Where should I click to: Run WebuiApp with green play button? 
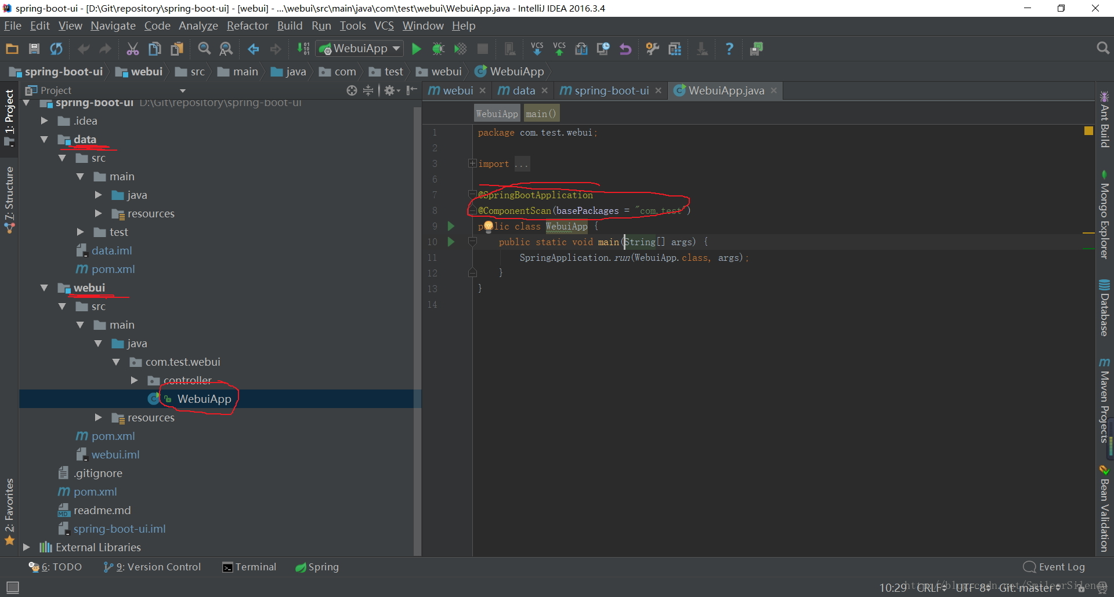pos(417,49)
